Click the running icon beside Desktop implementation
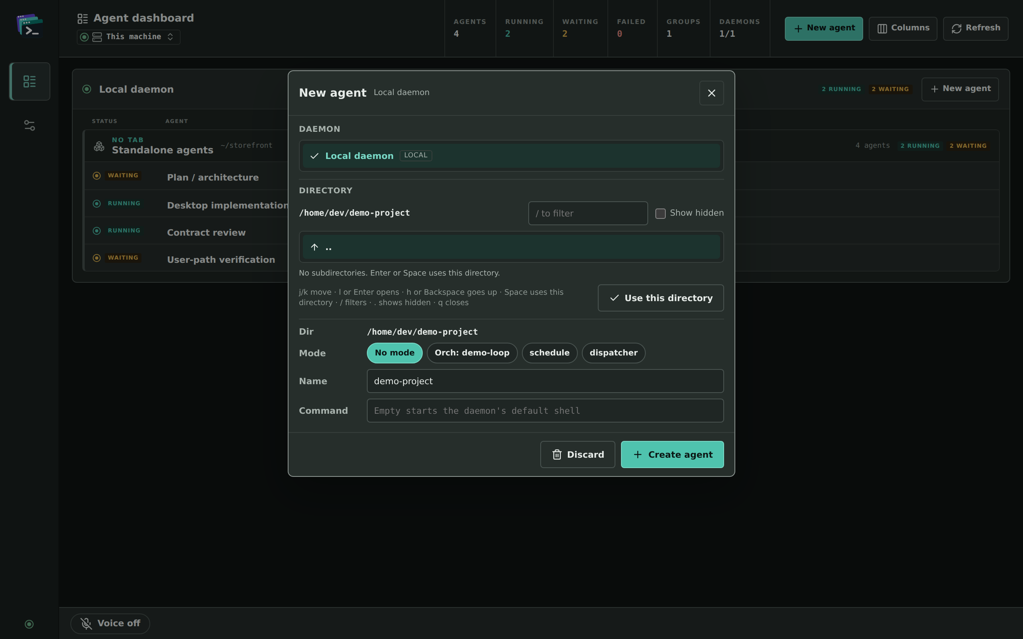Image resolution: width=1023 pixels, height=639 pixels. 96,204
